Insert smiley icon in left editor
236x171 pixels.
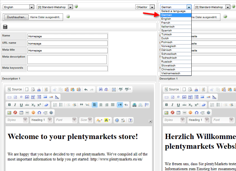pos(33,113)
